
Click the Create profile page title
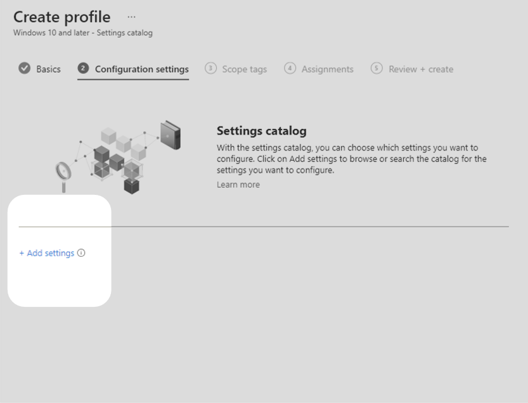click(61, 17)
